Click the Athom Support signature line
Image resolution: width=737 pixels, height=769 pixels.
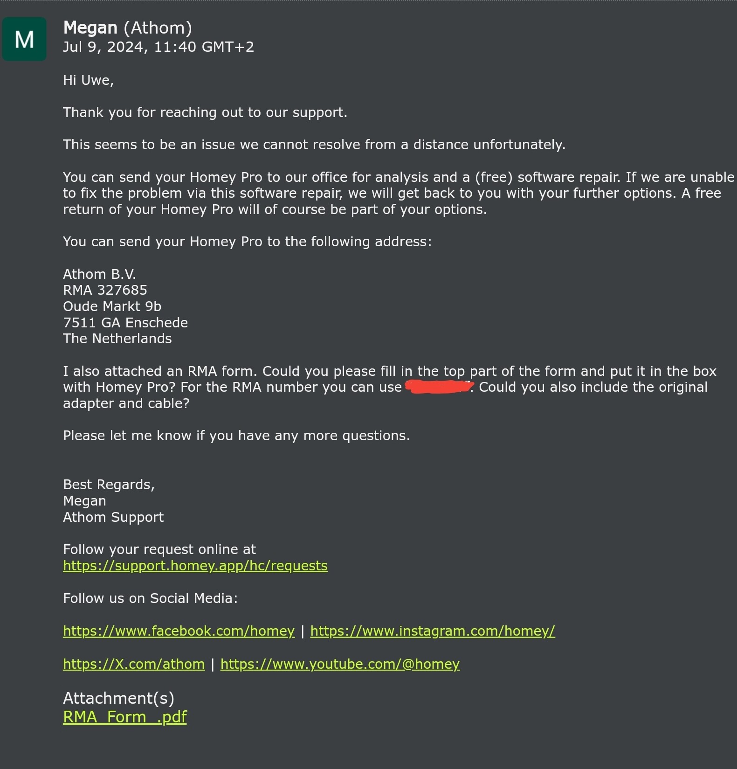[x=113, y=517]
